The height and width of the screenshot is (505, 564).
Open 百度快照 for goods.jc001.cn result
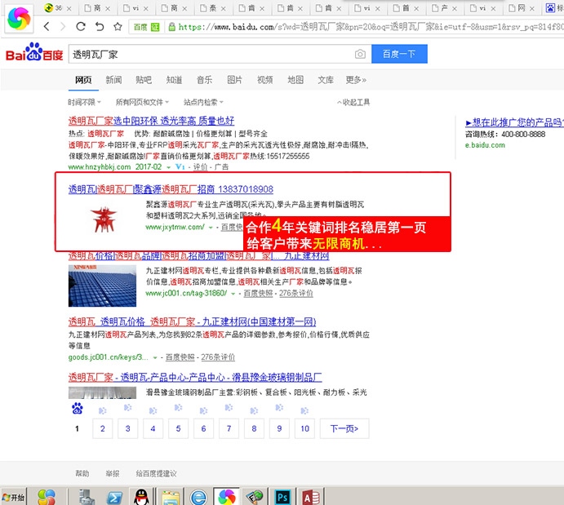180,357
